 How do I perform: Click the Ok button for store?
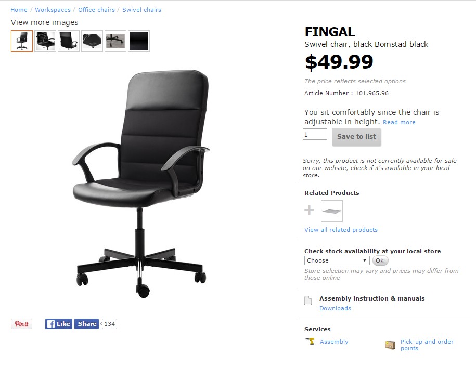(380, 260)
